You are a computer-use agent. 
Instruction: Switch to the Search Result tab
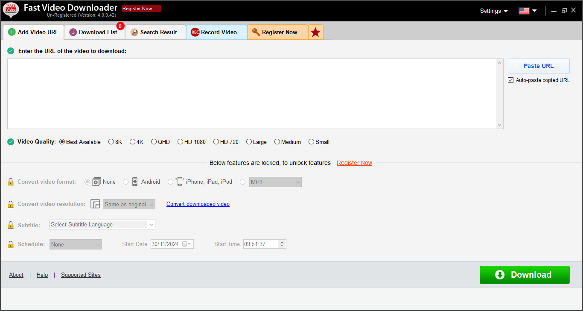(155, 32)
